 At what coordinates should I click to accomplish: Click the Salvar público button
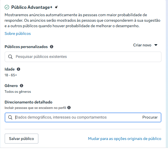click(22, 139)
